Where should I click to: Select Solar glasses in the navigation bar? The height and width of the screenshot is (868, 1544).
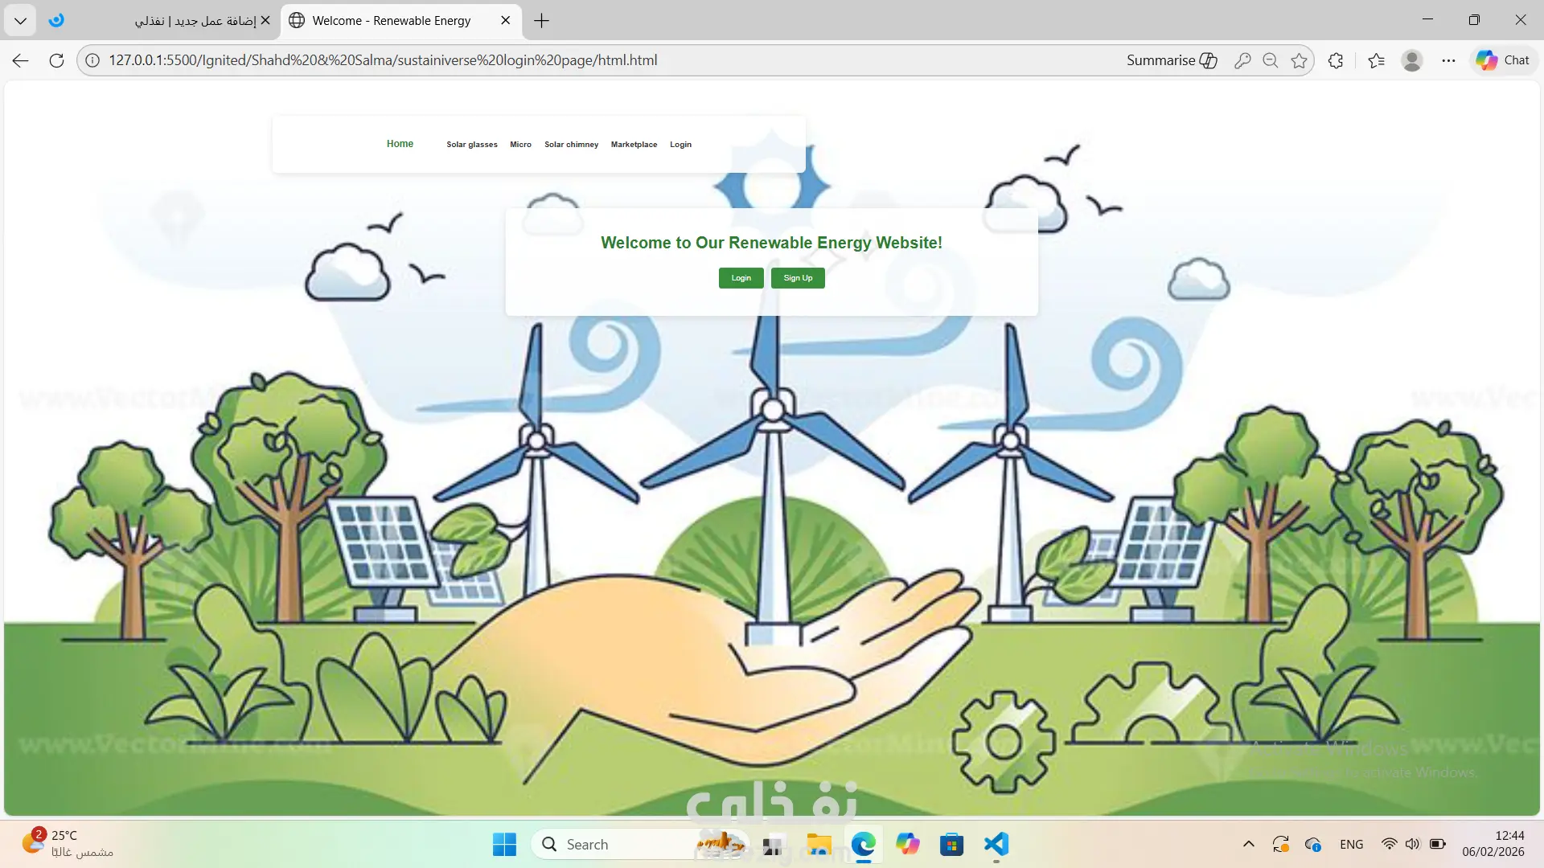[x=471, y=145]
